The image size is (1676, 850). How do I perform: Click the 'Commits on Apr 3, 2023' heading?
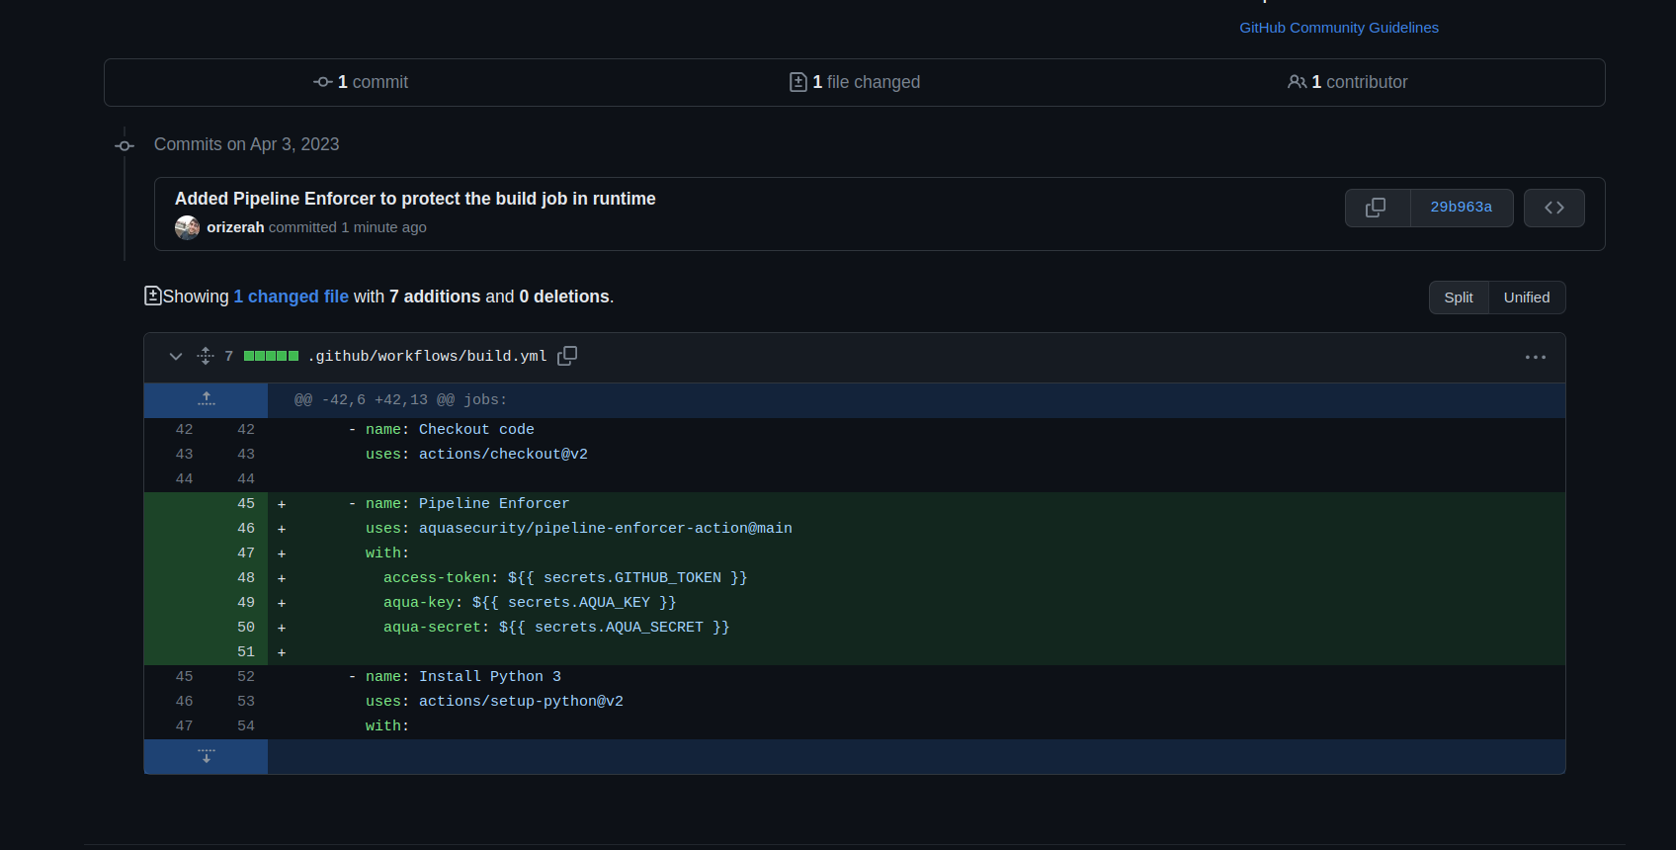[x=246, y=144]
